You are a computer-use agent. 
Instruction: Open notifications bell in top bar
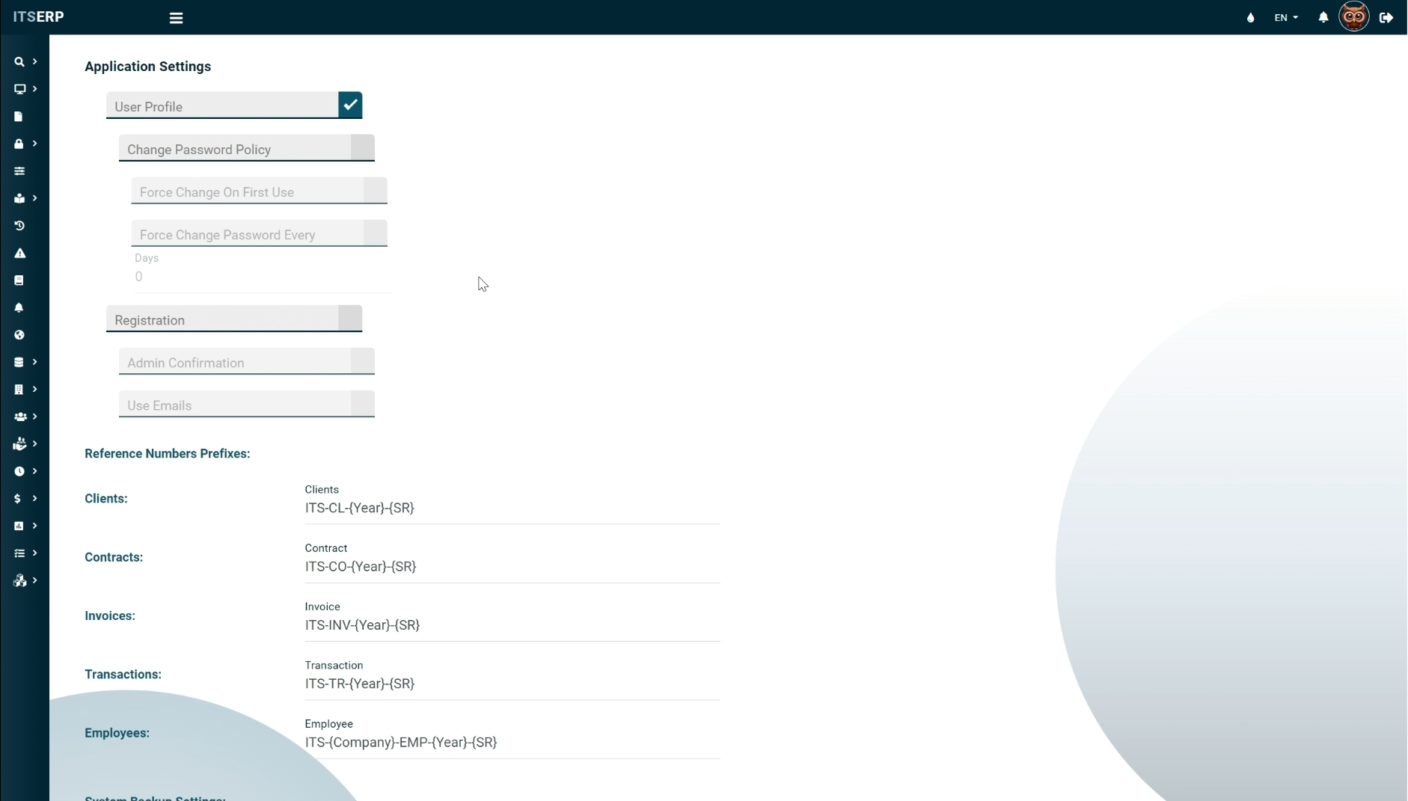(1323, 17)
